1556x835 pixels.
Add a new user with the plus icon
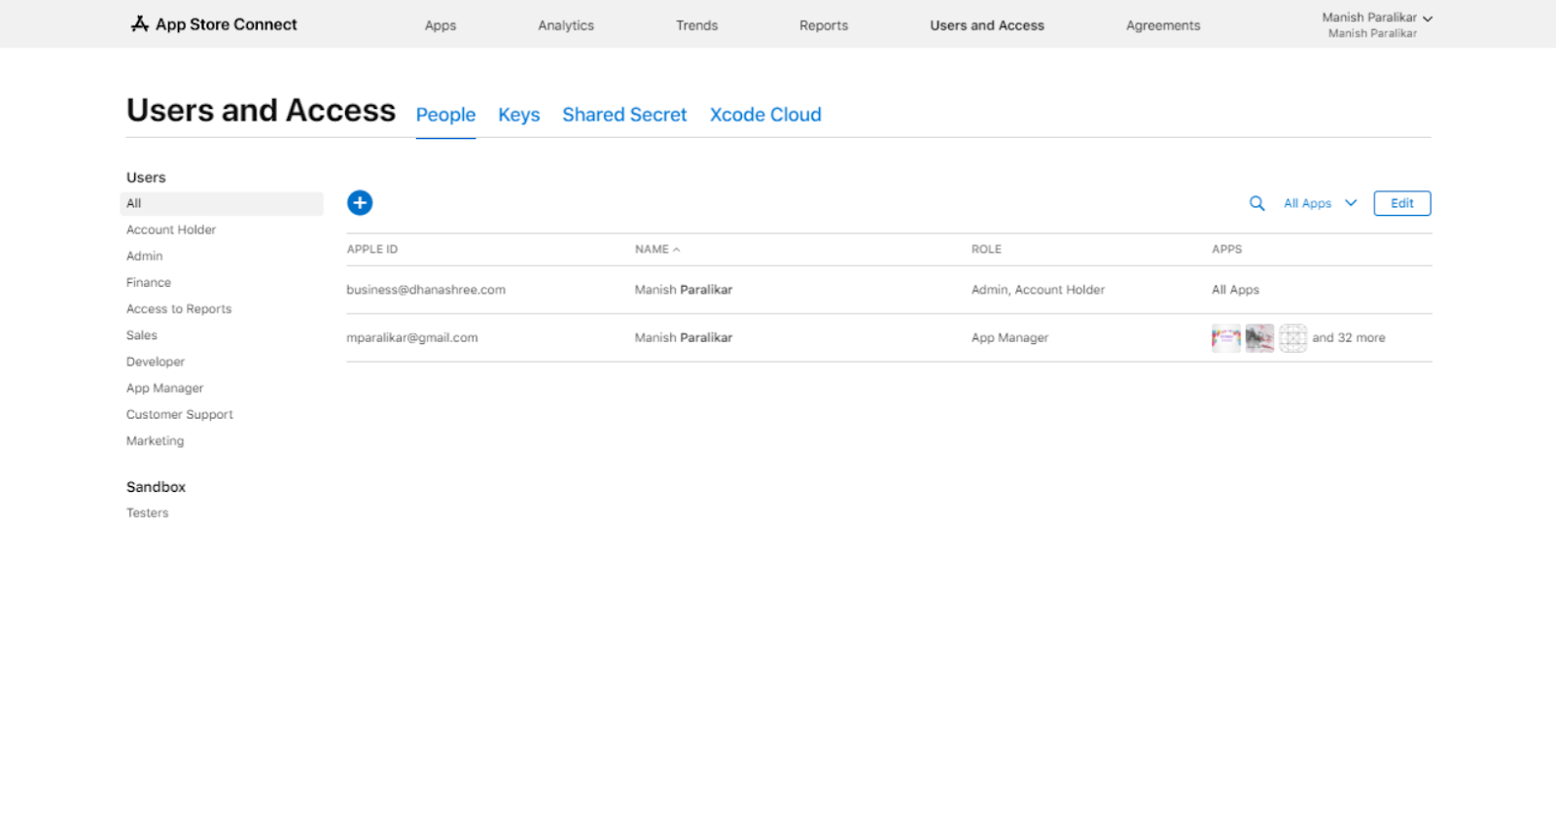(360, 202)
